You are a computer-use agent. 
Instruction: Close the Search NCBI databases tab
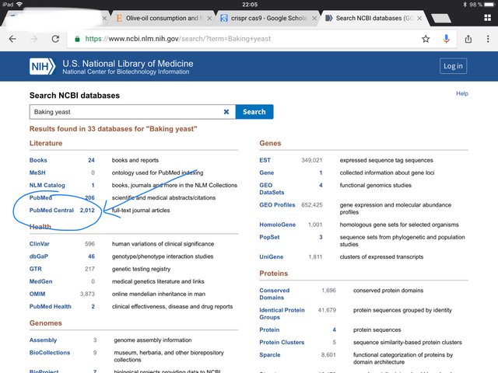[x=419, y=19]
